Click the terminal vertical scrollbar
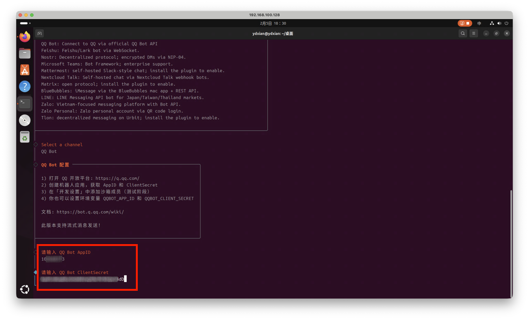 pyautogui.click(x=511, y=243)
